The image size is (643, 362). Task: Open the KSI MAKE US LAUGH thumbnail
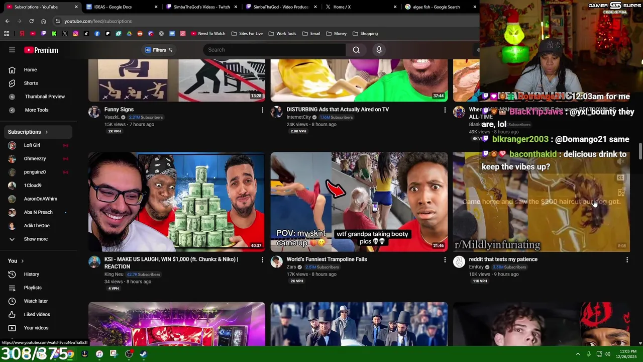click(x=177, y=202)
